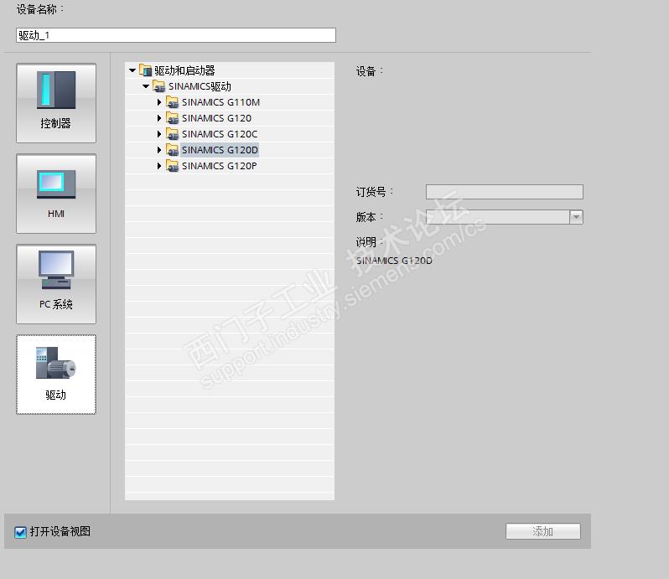Click the 设备名称 input field
Viewport: 669px width, 579px height.
176,35
